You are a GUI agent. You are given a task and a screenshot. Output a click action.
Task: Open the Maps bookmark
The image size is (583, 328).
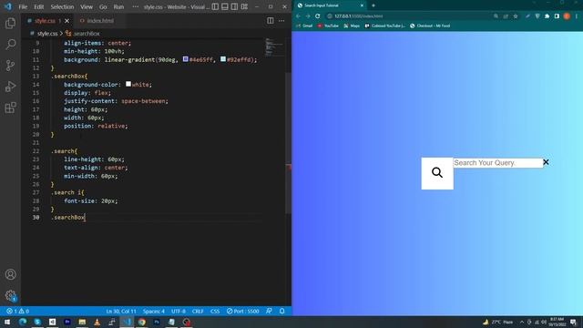(x=352, y=26)
